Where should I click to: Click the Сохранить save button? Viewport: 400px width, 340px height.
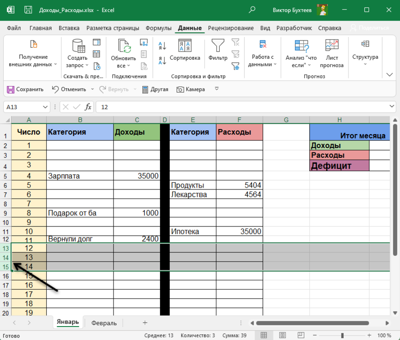(x=25, y=89)
